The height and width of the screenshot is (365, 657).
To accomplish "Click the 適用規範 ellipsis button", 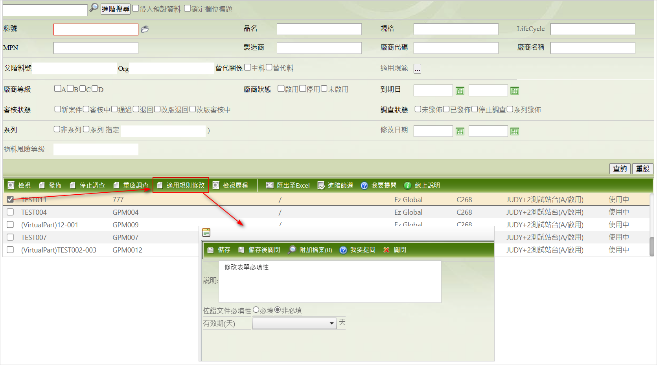I will 418,69.
